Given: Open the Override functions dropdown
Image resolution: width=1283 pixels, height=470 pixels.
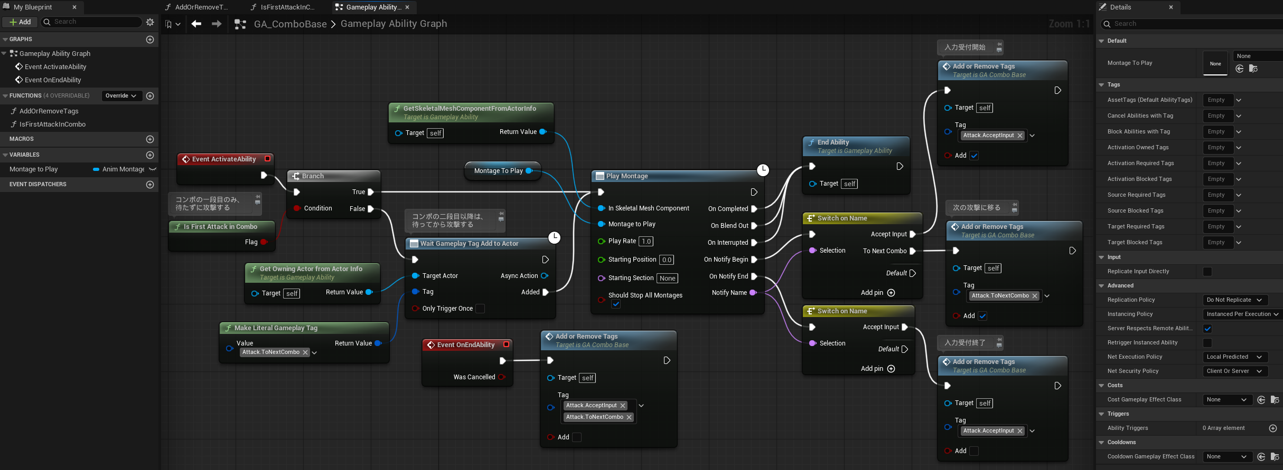Looking at the screenshot, I should tap(121, 96).
